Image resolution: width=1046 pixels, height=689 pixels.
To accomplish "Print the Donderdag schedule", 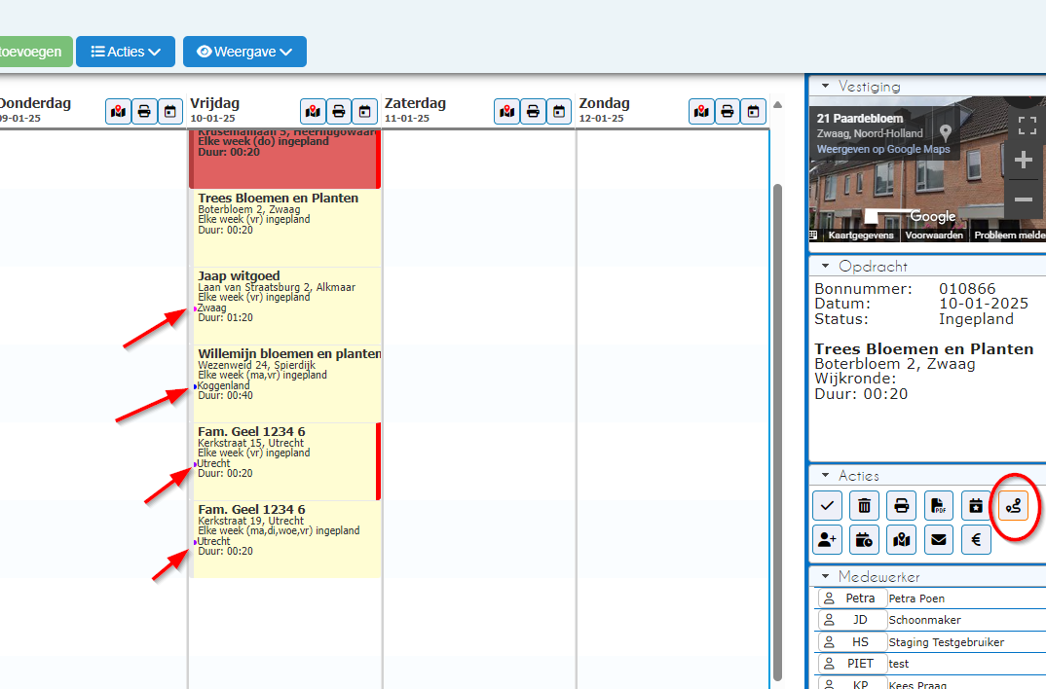I will tap(144, 111).
